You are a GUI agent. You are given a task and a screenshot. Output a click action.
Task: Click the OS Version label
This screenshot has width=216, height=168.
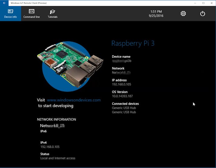coord(120,92)
